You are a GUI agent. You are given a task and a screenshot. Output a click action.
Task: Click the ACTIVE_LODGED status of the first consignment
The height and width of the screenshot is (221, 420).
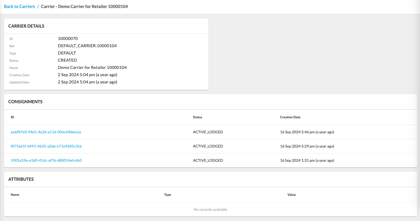coord(208,132)
